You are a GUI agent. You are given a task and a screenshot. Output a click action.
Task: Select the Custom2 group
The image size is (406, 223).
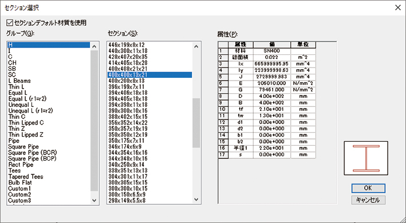pos(49,194)
